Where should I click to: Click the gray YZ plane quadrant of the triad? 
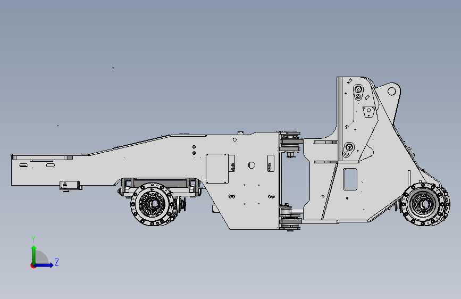point(41,258)
